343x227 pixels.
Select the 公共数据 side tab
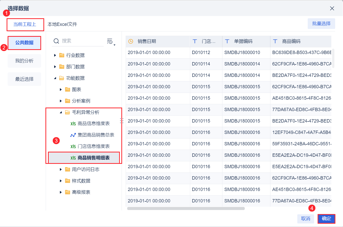24,43
